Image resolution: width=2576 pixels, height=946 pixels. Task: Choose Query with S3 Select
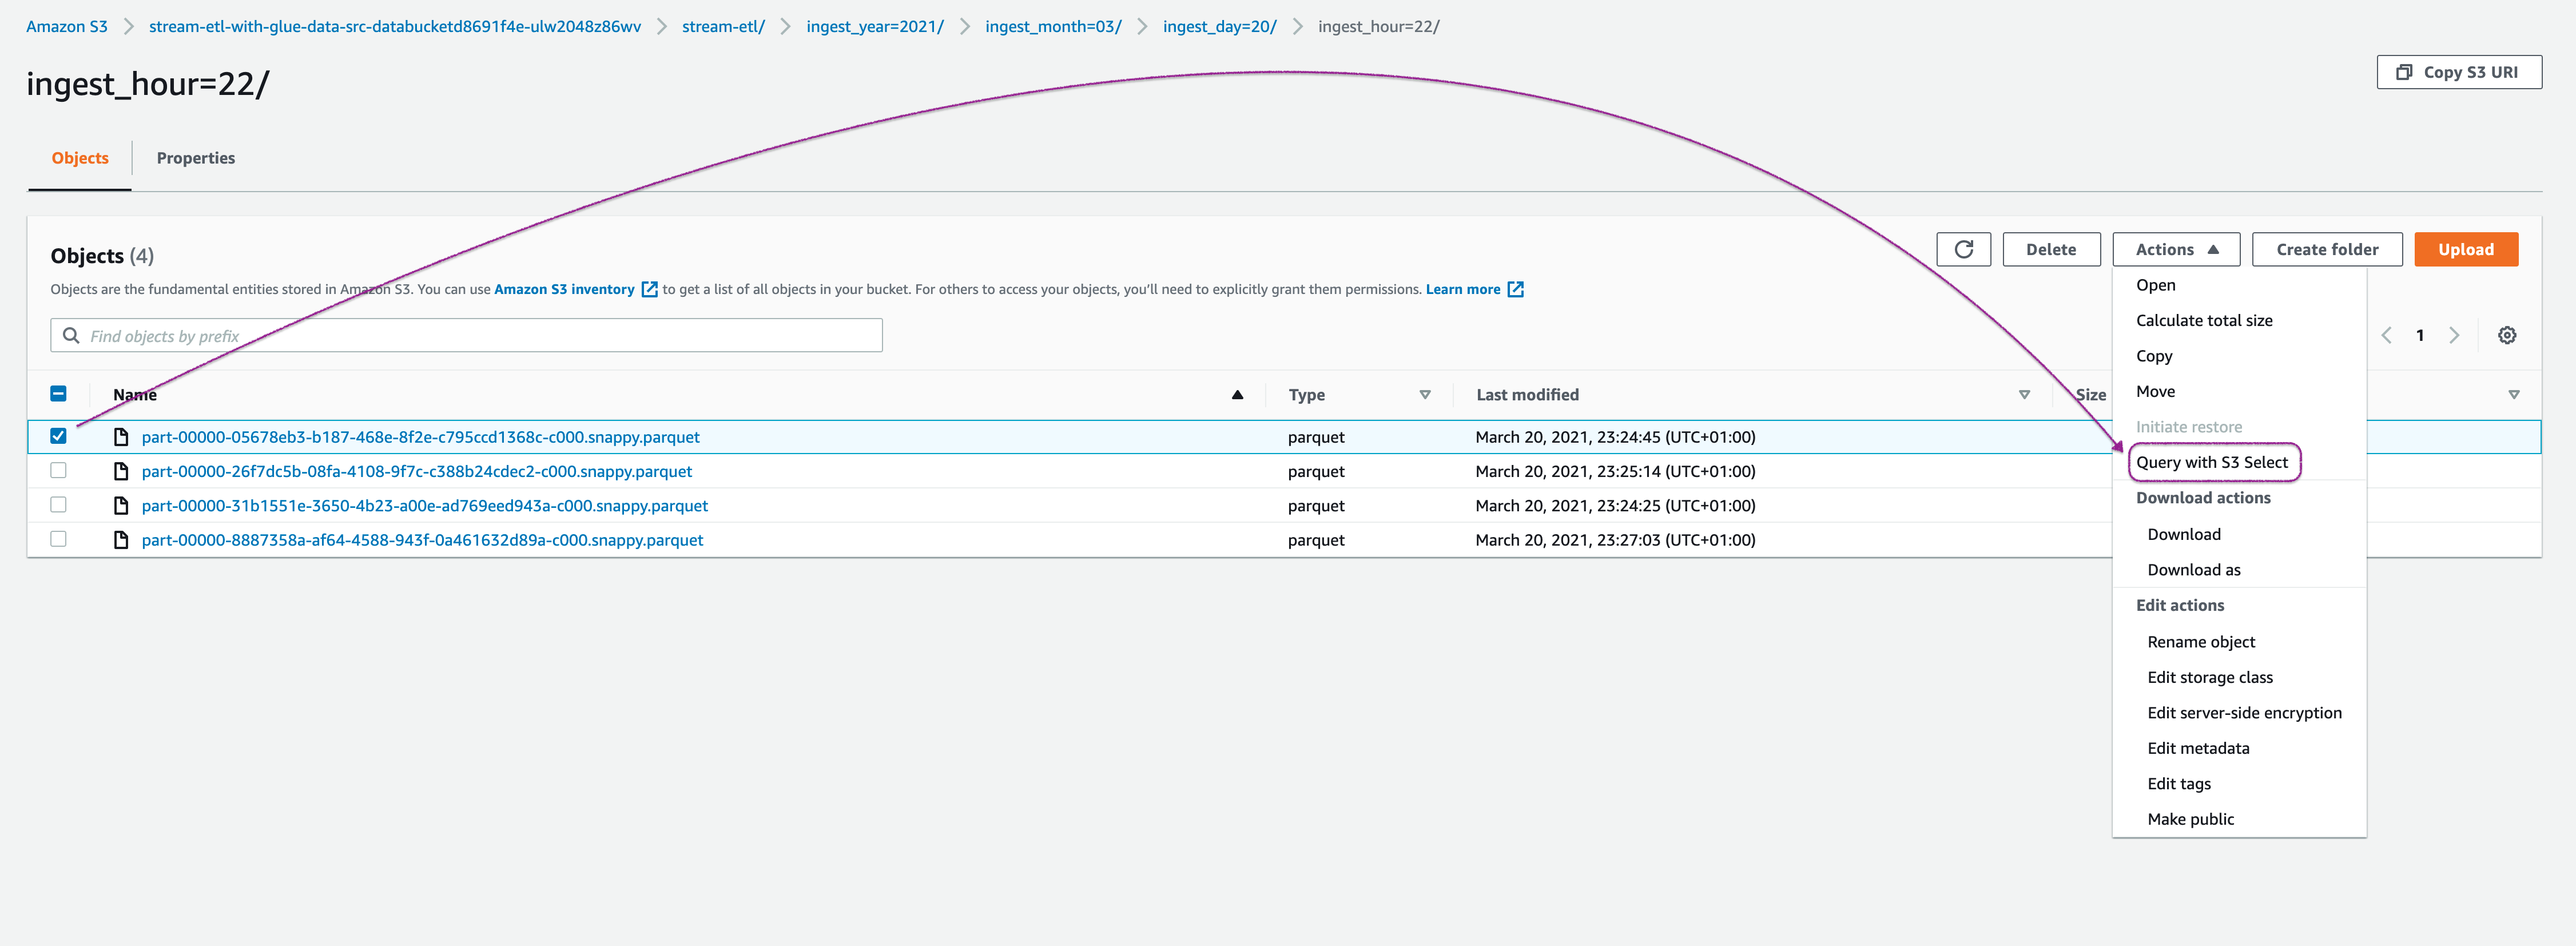(2211, 463)
